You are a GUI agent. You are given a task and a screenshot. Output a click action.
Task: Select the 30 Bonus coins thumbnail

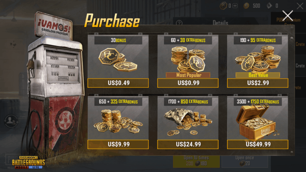(118, 59)
